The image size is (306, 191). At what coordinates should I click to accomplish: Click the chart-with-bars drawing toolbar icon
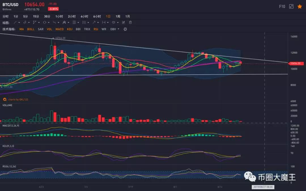[x=124, y=23]
